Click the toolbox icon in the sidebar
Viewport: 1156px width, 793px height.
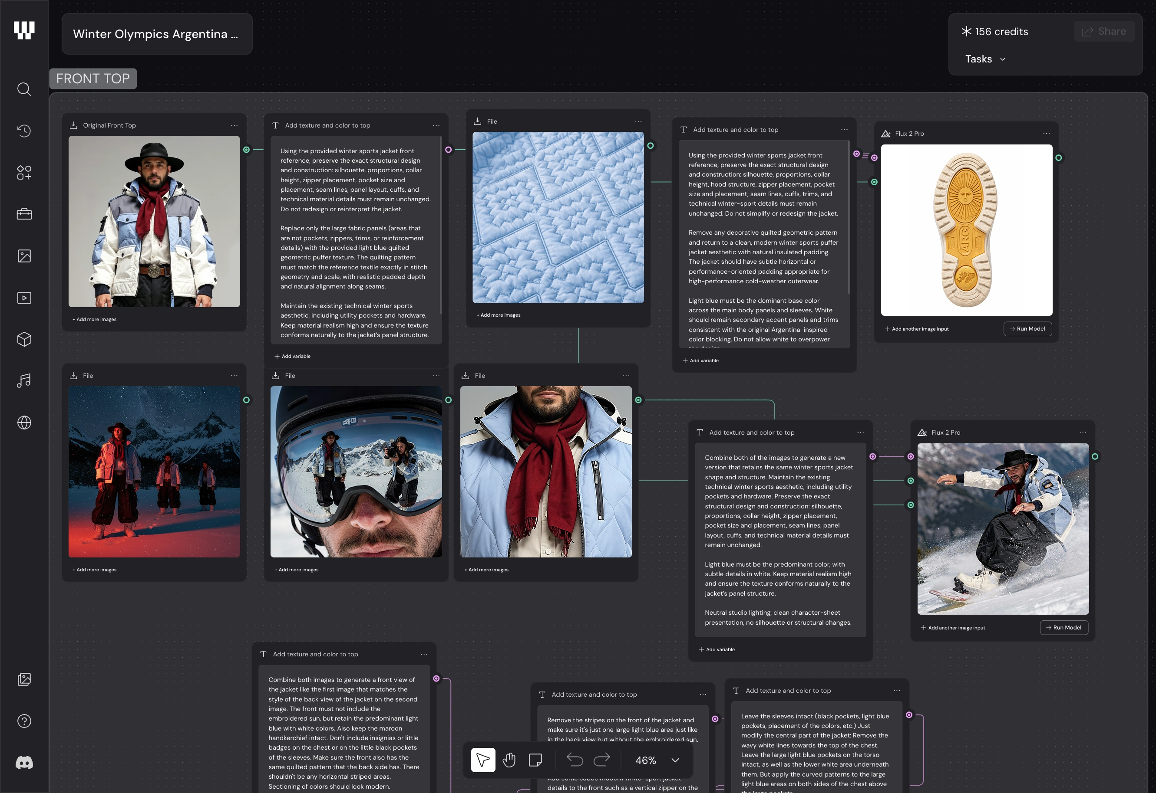pyautogui.click(x=24, y=214)
